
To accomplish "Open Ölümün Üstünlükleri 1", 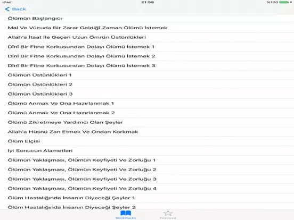I will coord(147,75).
